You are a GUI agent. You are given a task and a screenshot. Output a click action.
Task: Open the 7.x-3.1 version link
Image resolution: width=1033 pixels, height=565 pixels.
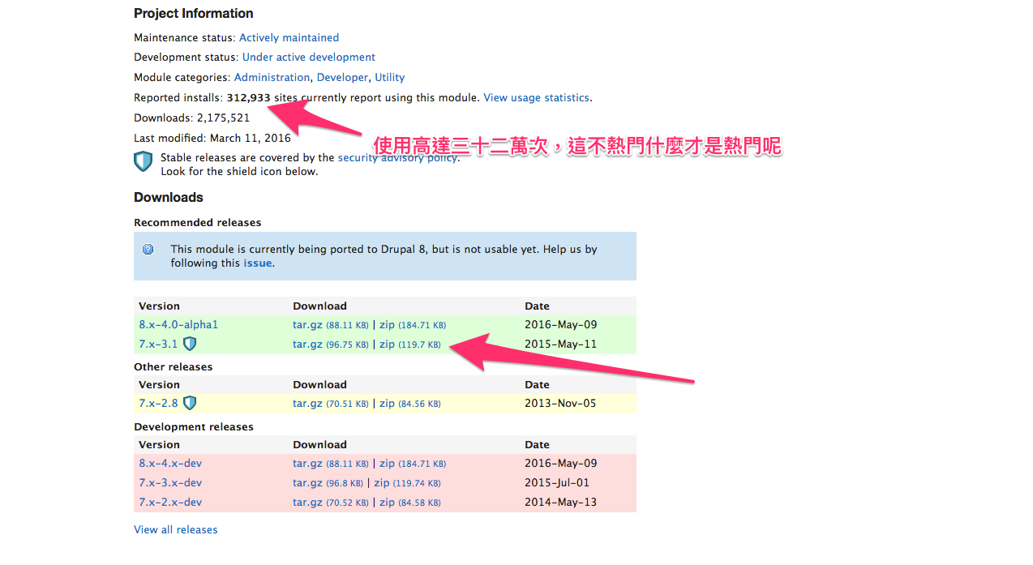point(158,344)
